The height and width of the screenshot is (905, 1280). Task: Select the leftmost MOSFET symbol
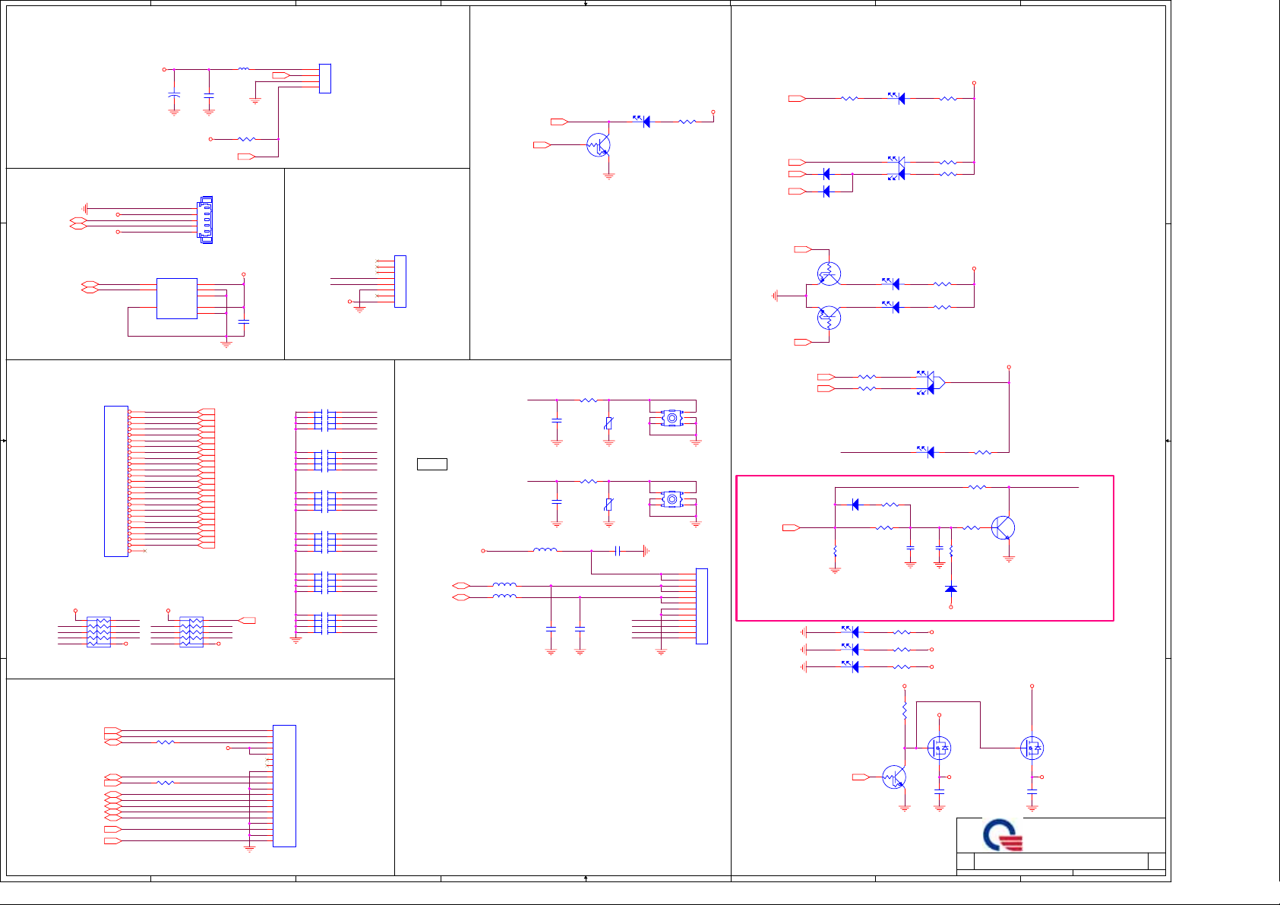coord(940,748)
